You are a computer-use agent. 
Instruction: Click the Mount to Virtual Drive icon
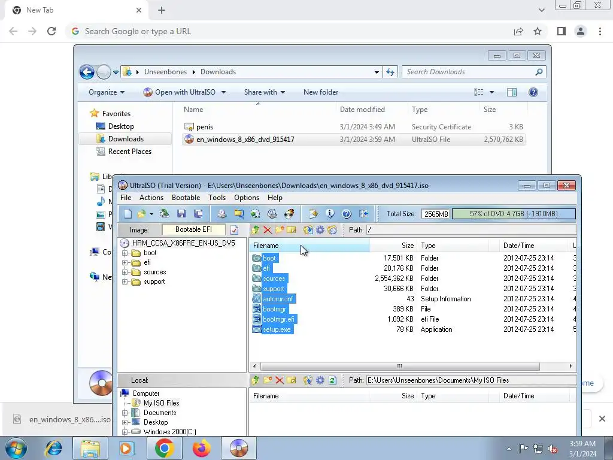(272, 214)
